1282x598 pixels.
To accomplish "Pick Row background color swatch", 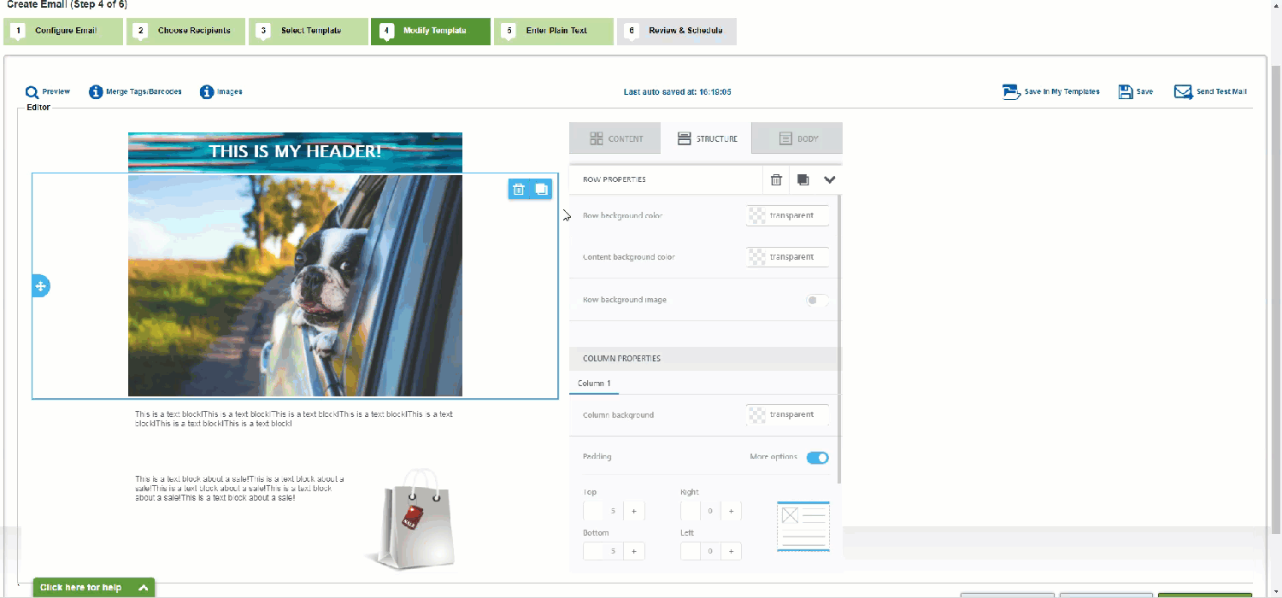I will pyautogui.click(x=756, y=216).
